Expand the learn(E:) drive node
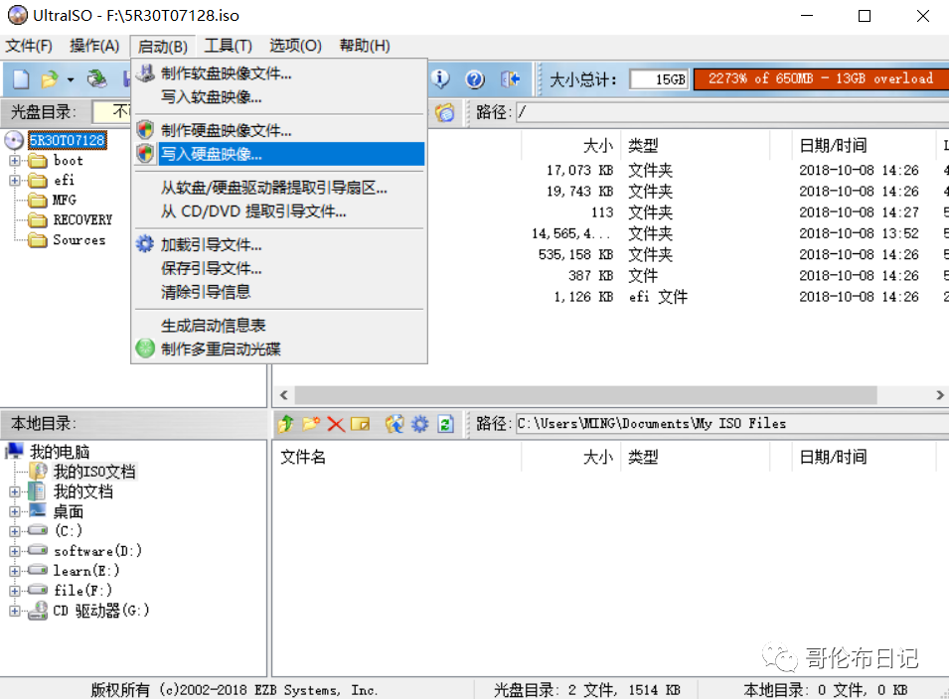This screenshot has height=699, width=949. [x=15, y=571]
